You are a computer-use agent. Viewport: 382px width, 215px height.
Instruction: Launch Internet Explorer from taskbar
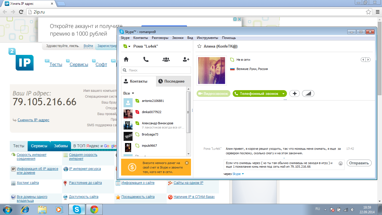(x=25, y=209)
